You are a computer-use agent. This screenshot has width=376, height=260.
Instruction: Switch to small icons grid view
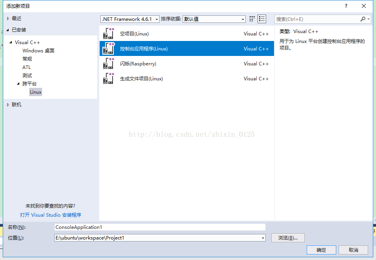tap(252, 19)
